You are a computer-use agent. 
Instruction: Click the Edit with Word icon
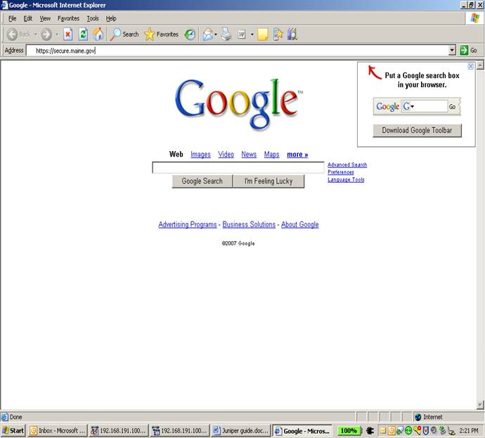click(242, 34)
